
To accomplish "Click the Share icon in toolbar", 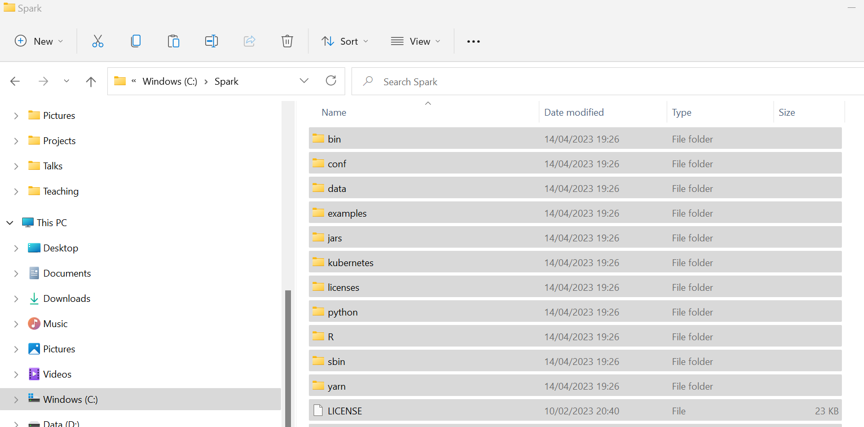I will 249,41.
